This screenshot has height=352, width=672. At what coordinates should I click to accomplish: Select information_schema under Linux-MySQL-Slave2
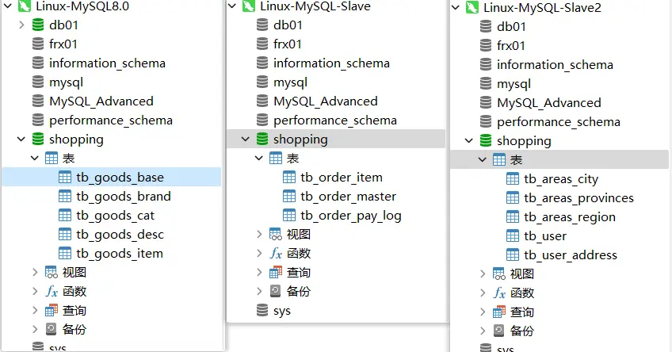555,65
